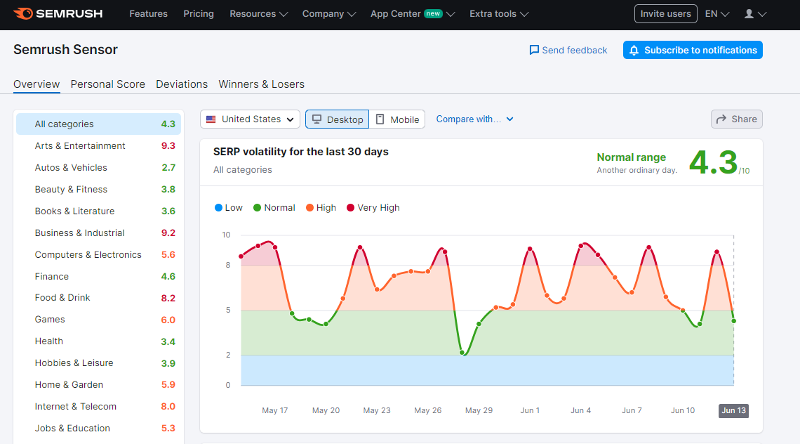Select the Books & Literature category

[98, 211]
